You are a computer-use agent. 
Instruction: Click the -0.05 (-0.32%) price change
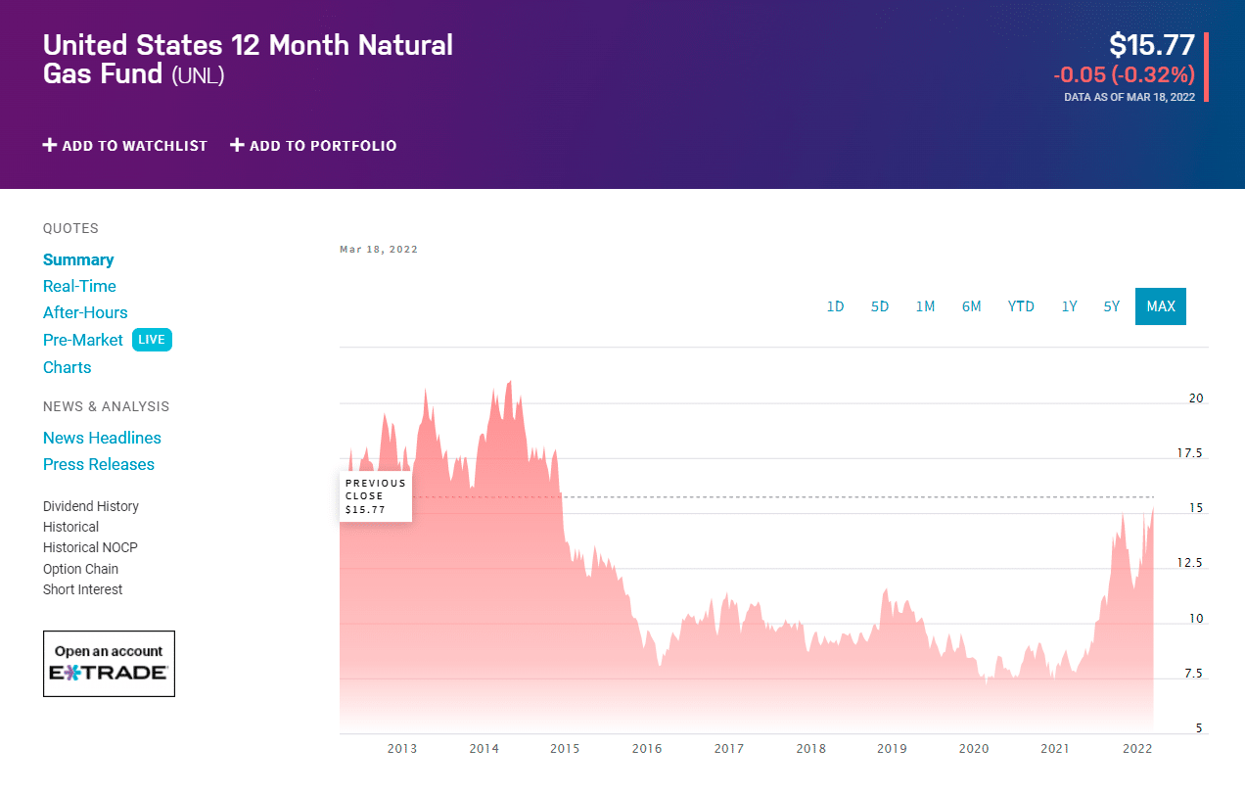pyautogui.click(x=1125, y=74)
